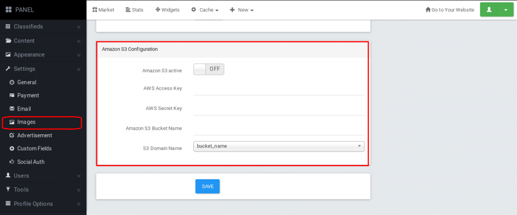Open the Market icon in top bar

pyautogui.click(x=94, y=10)
